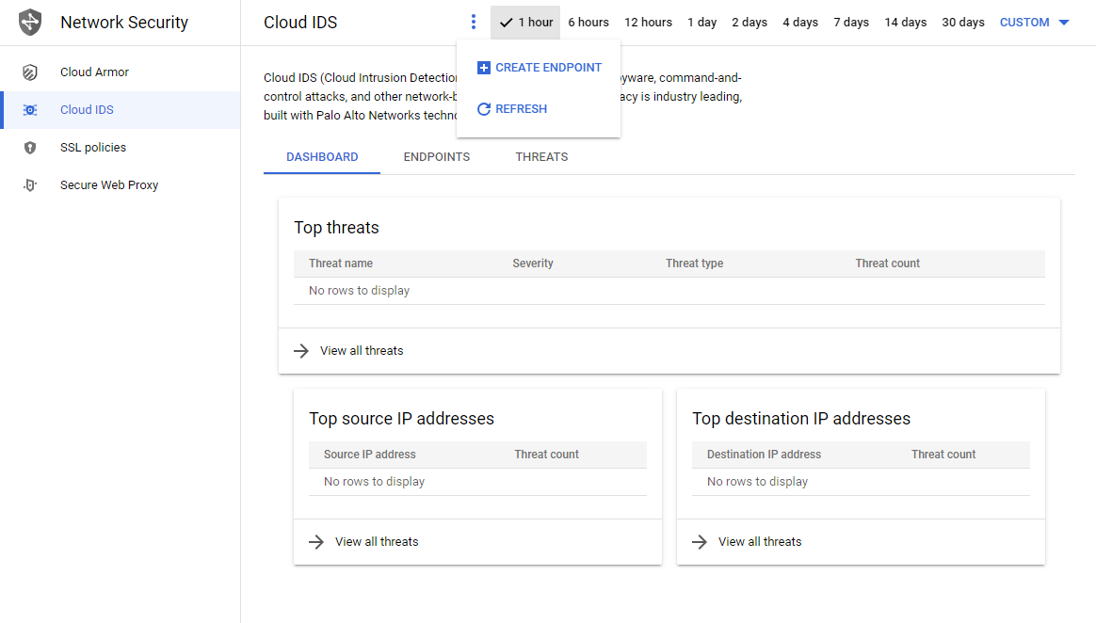Select the 2 days time range
The height and width of the screenshot is (623, 1096).
(x=749, y=23)
